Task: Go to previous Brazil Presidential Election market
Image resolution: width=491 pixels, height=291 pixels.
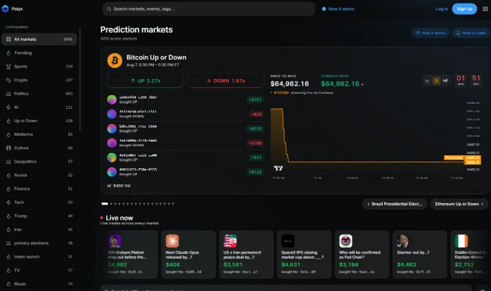Action: click(x=395, y=204)
